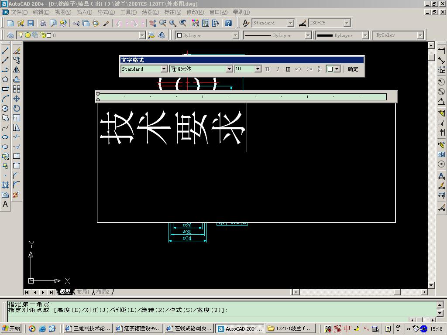
Task: Activate the Pan realtime hand tool
Action: click(x=153, y=23)
